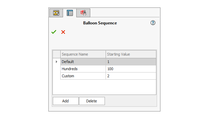Screen dimensions: 218x122
Task: Open the SOLIDWORKS Inspection tab icon
Action: tap(83, 13)
